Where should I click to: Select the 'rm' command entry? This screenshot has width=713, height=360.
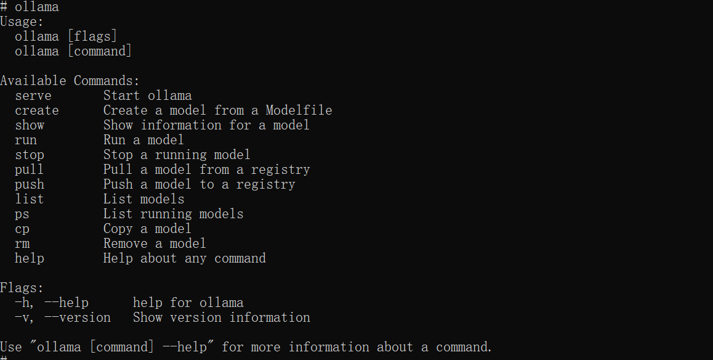(x=22, y=244)
